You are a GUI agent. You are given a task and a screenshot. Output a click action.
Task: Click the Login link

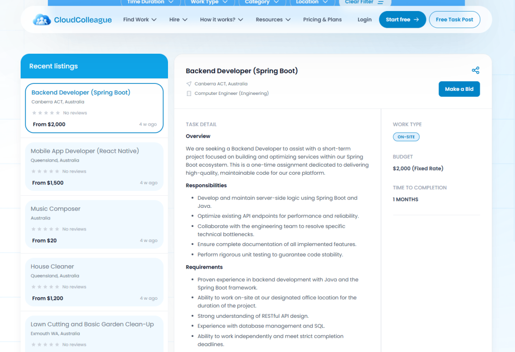[365, 20]
